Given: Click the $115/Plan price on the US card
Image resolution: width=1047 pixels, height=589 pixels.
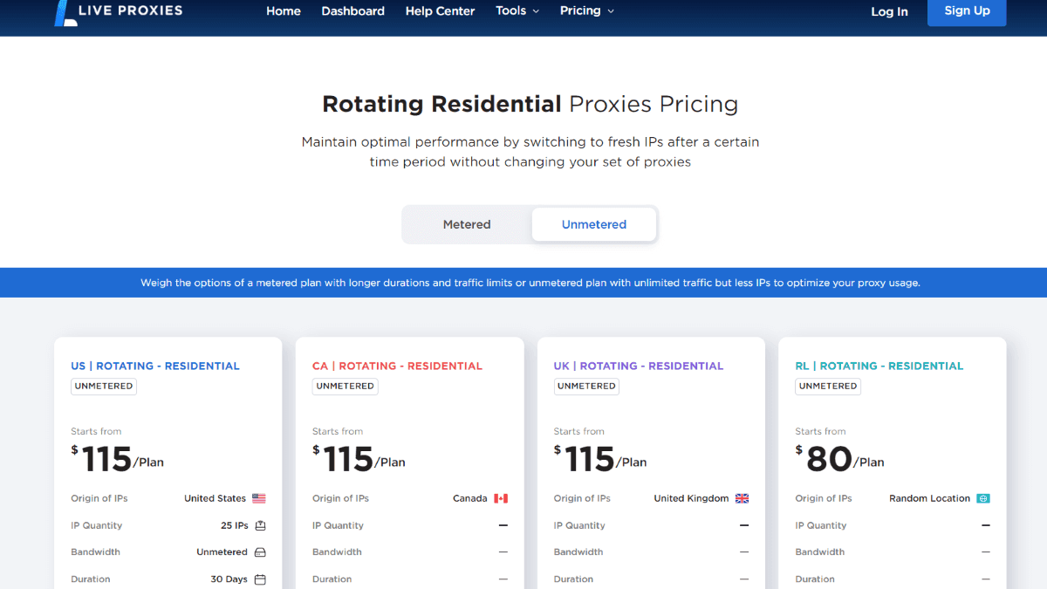Looking at the screenshot, I should pos(118,459).
